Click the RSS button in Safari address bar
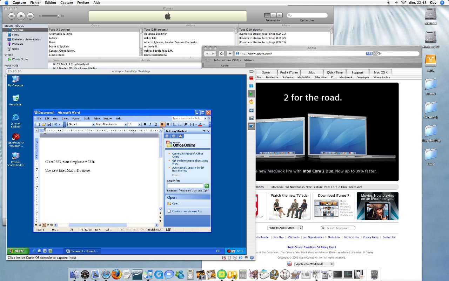Image resolution: width=449 pixels, height=281 pixels. pos(369,53)
